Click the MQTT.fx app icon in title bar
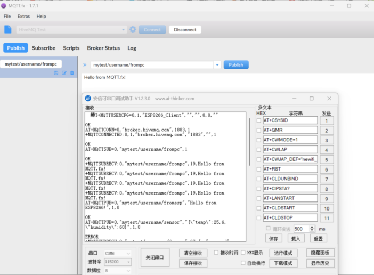Viewport: 374px width, 275px height. 3,6
